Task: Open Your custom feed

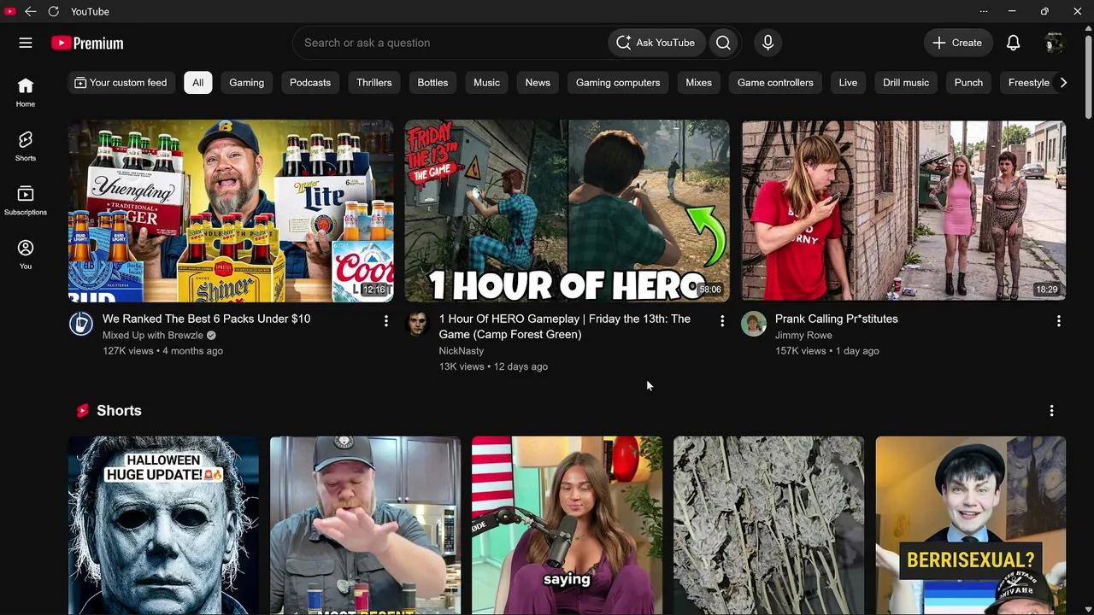Action: pos(121,83)
